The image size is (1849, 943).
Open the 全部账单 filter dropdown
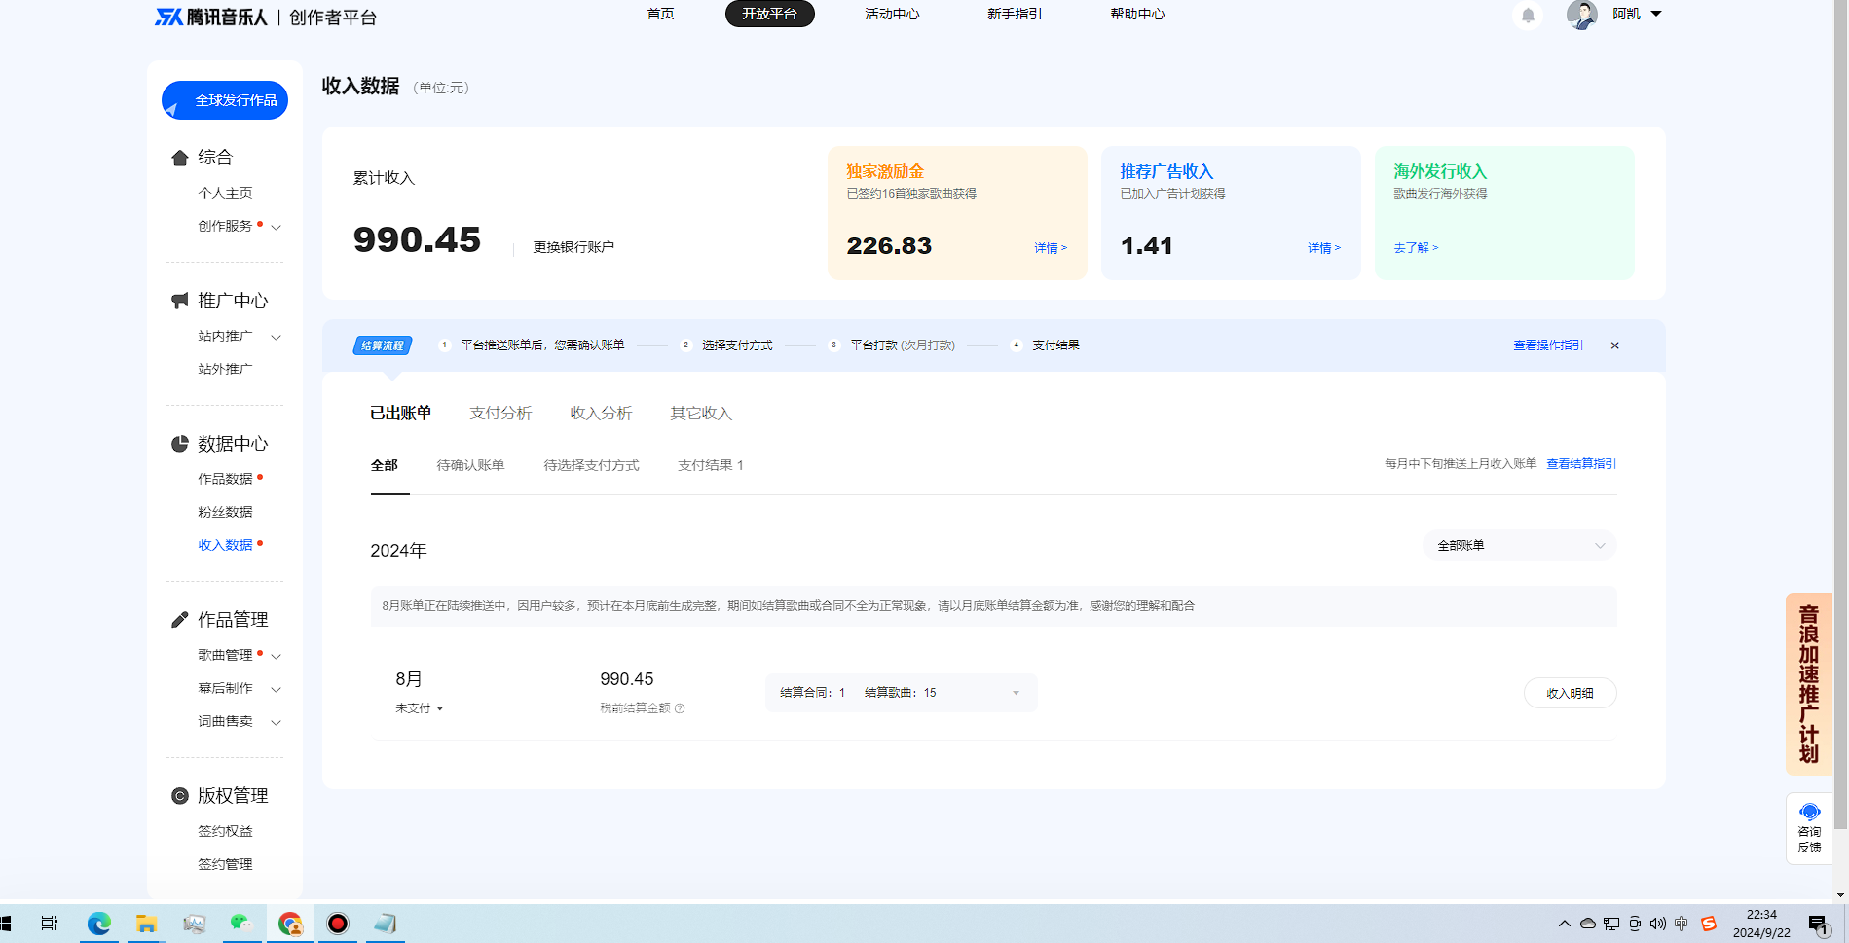click(1517, 545)
